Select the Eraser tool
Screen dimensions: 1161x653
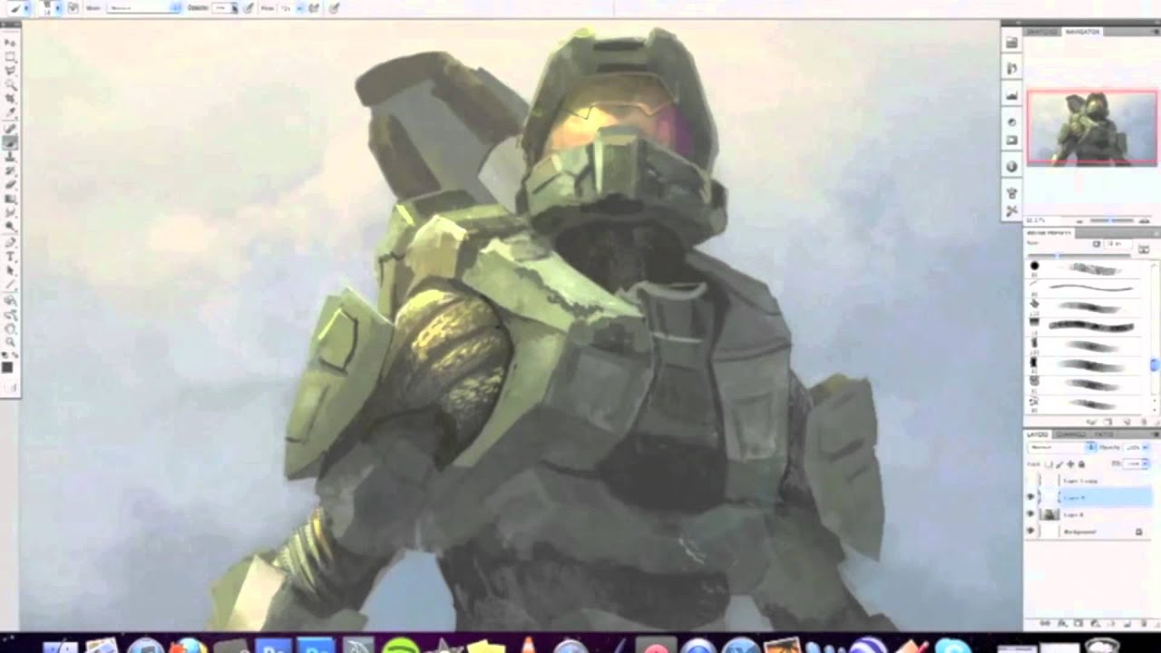tap(11, 184)
